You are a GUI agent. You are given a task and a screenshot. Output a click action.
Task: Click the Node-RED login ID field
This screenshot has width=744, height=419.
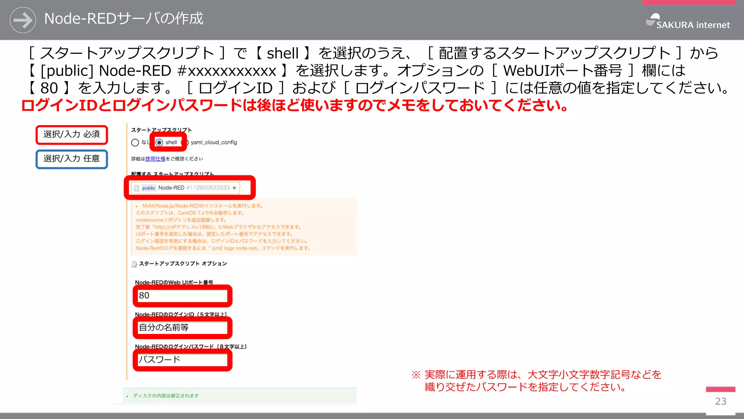pyautogui.click(x=182, y=328)
